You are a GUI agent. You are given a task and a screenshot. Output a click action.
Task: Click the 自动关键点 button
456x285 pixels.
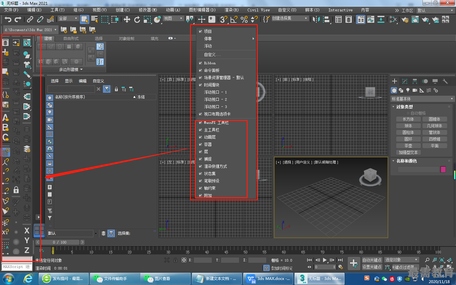click(372, 260)
